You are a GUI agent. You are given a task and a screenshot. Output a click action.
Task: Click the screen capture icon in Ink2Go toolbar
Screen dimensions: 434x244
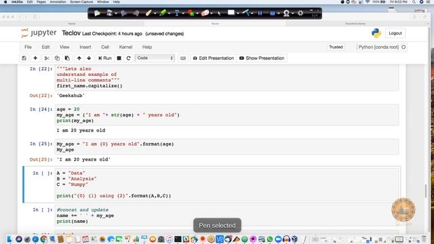tap(109, 13)
